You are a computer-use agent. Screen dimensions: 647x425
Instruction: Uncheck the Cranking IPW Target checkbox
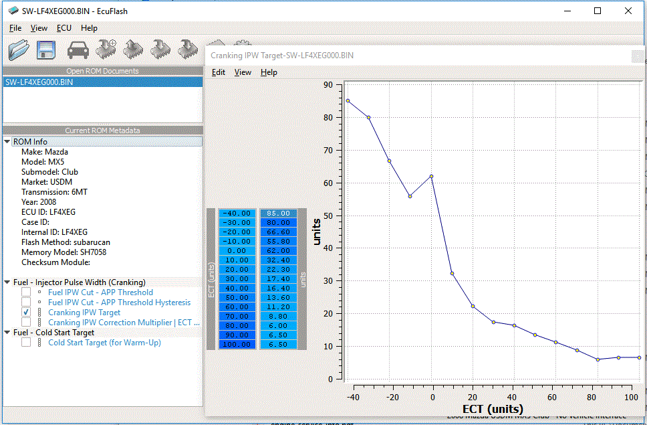tap(26, 313)
